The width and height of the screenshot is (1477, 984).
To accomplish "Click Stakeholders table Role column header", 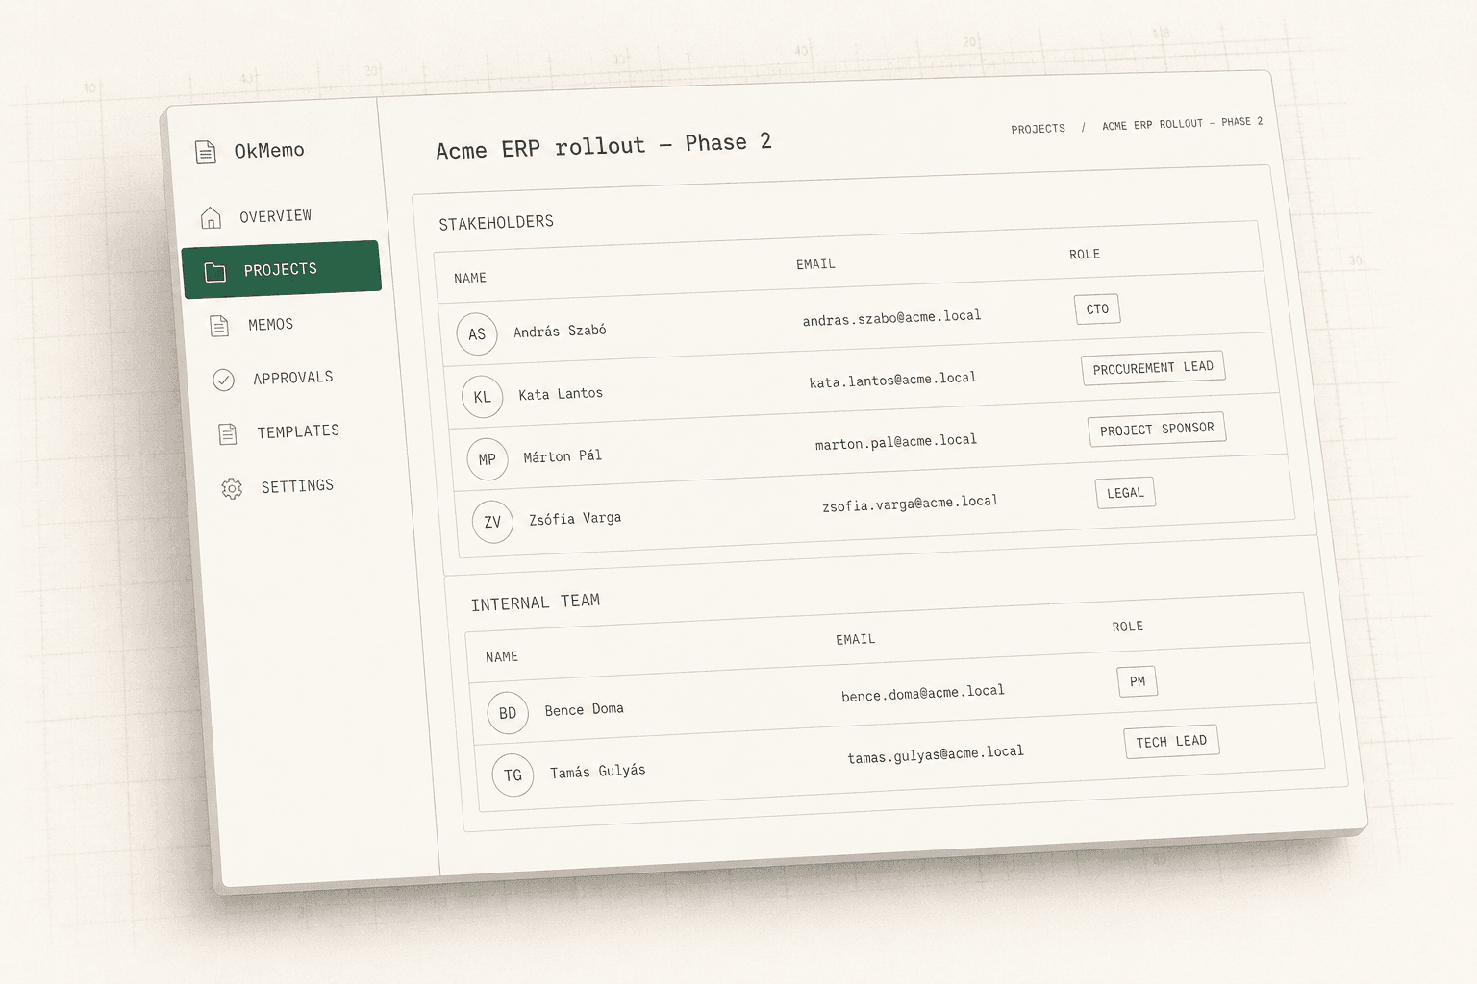I will [x=1085, y=255].
